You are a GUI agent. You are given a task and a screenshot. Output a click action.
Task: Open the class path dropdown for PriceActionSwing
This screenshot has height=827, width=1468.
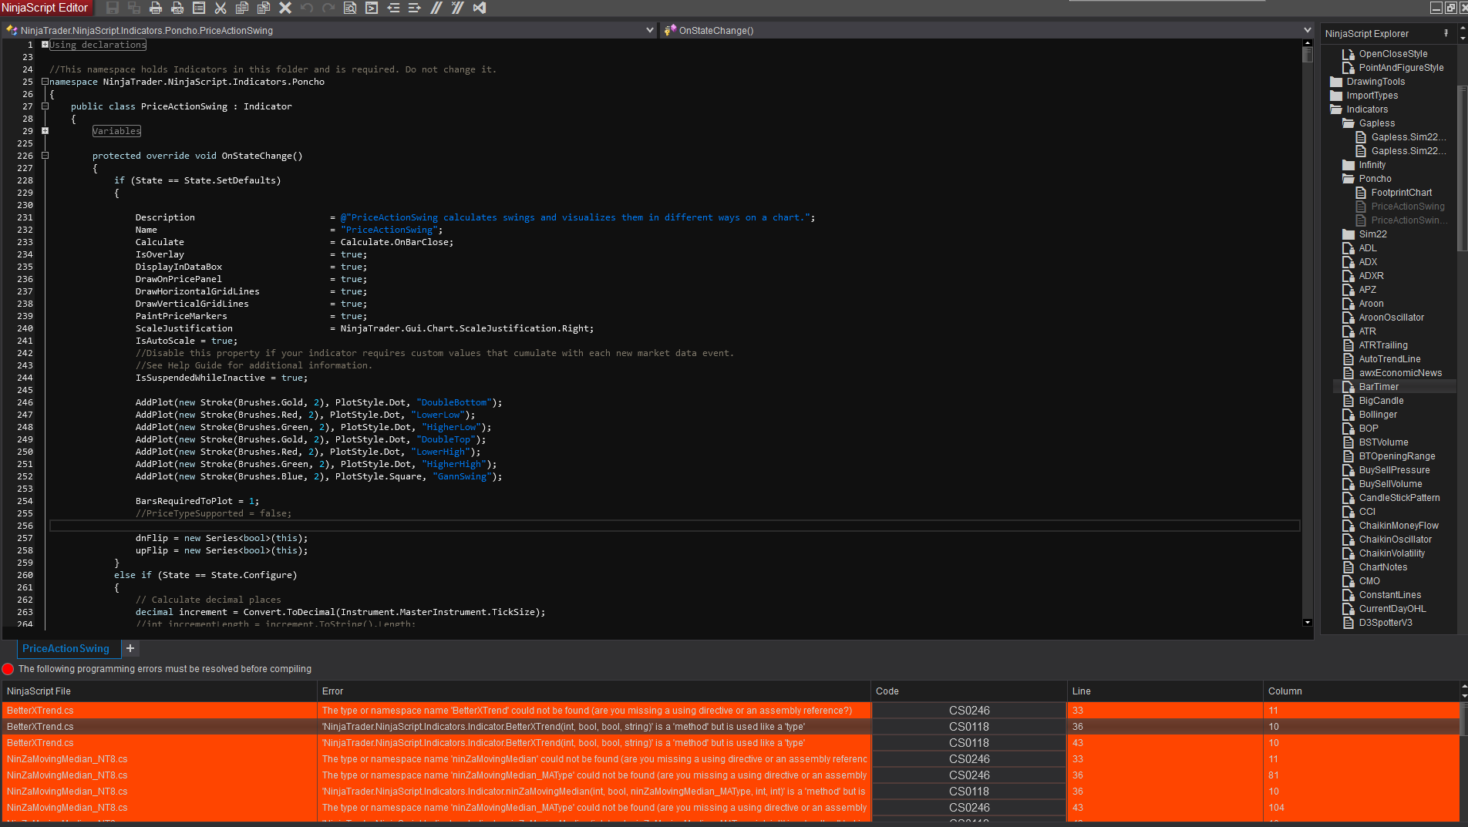click(x=649, y=30)
